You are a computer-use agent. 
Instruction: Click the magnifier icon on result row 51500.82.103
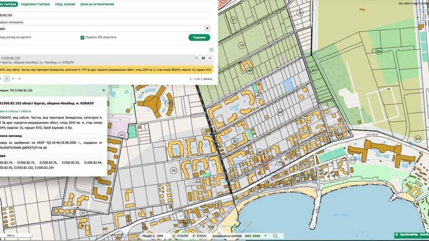click(x=197, y=57)
